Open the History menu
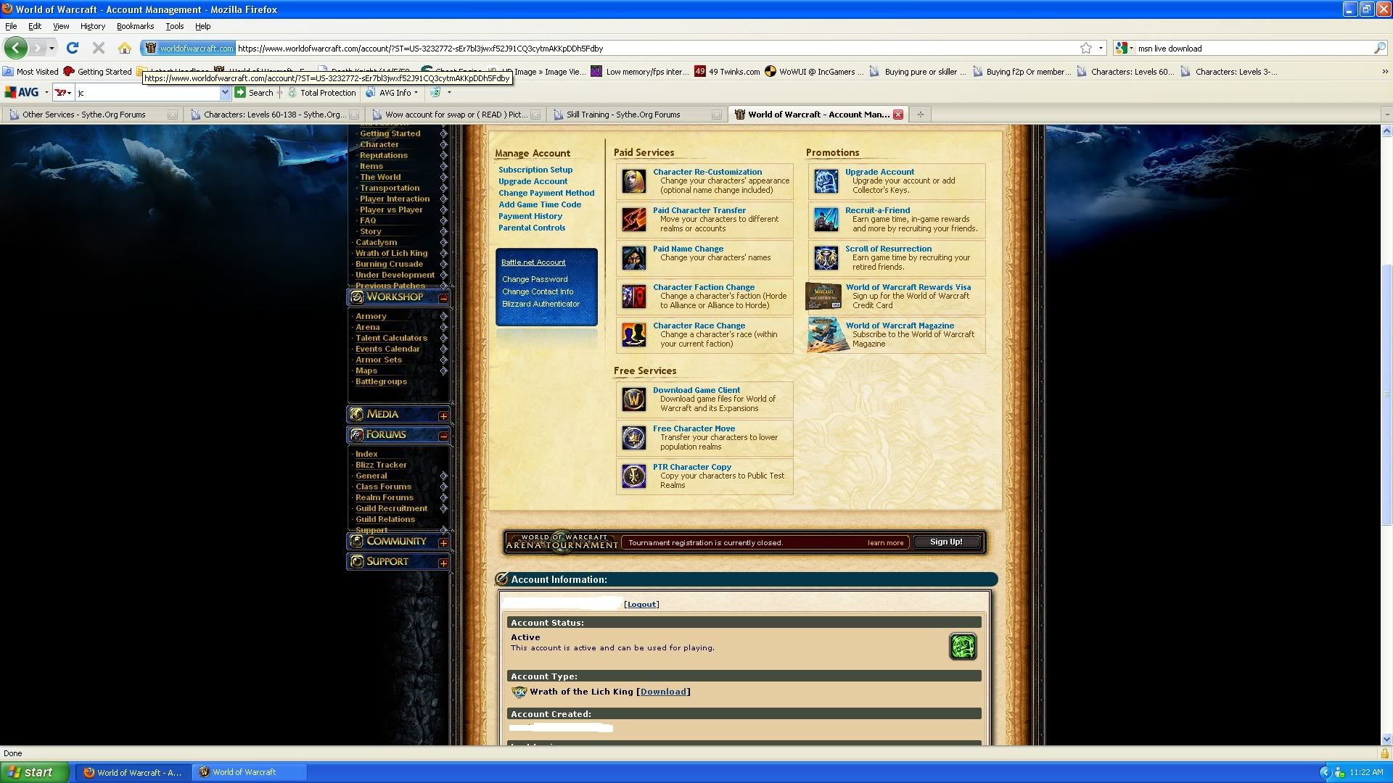This screenshot has width=1393, height=783. click(x=93, y=26)
